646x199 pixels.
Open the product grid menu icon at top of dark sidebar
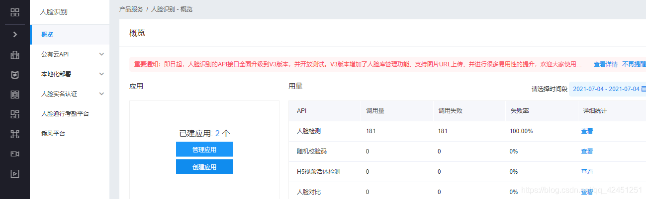(x=15, y=12)
